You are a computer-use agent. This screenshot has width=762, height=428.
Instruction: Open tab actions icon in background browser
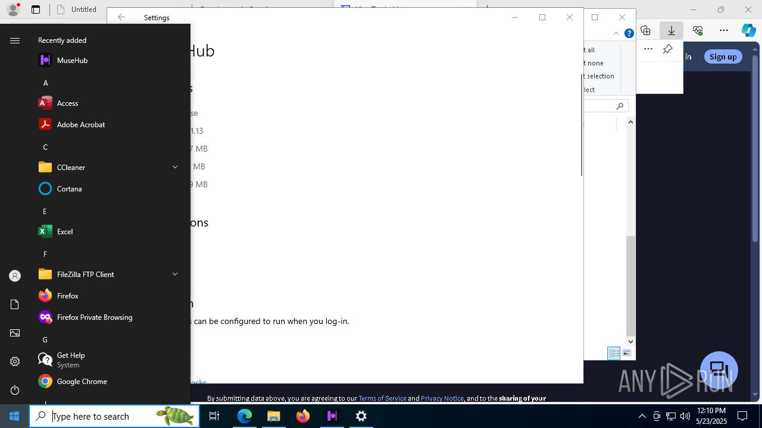36,10
